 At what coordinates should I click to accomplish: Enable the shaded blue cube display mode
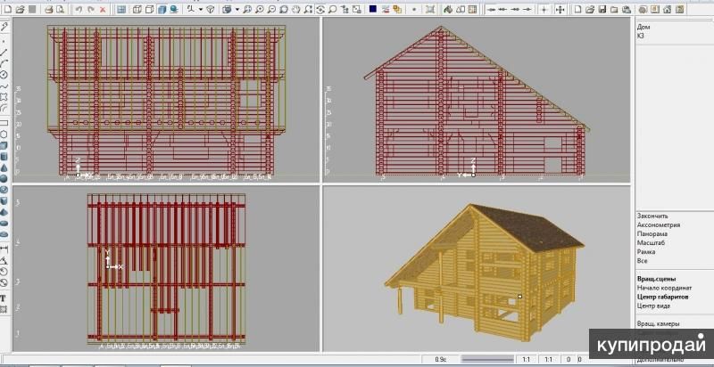[x=162, y=9]
